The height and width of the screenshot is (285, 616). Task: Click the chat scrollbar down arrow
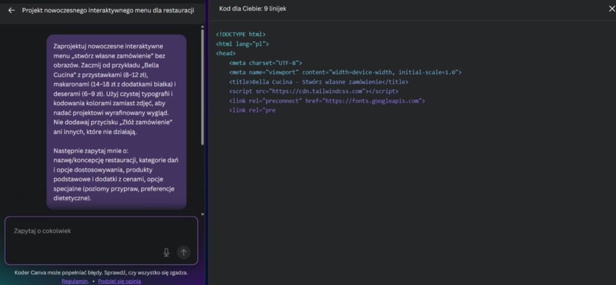[x=203, y=213]
